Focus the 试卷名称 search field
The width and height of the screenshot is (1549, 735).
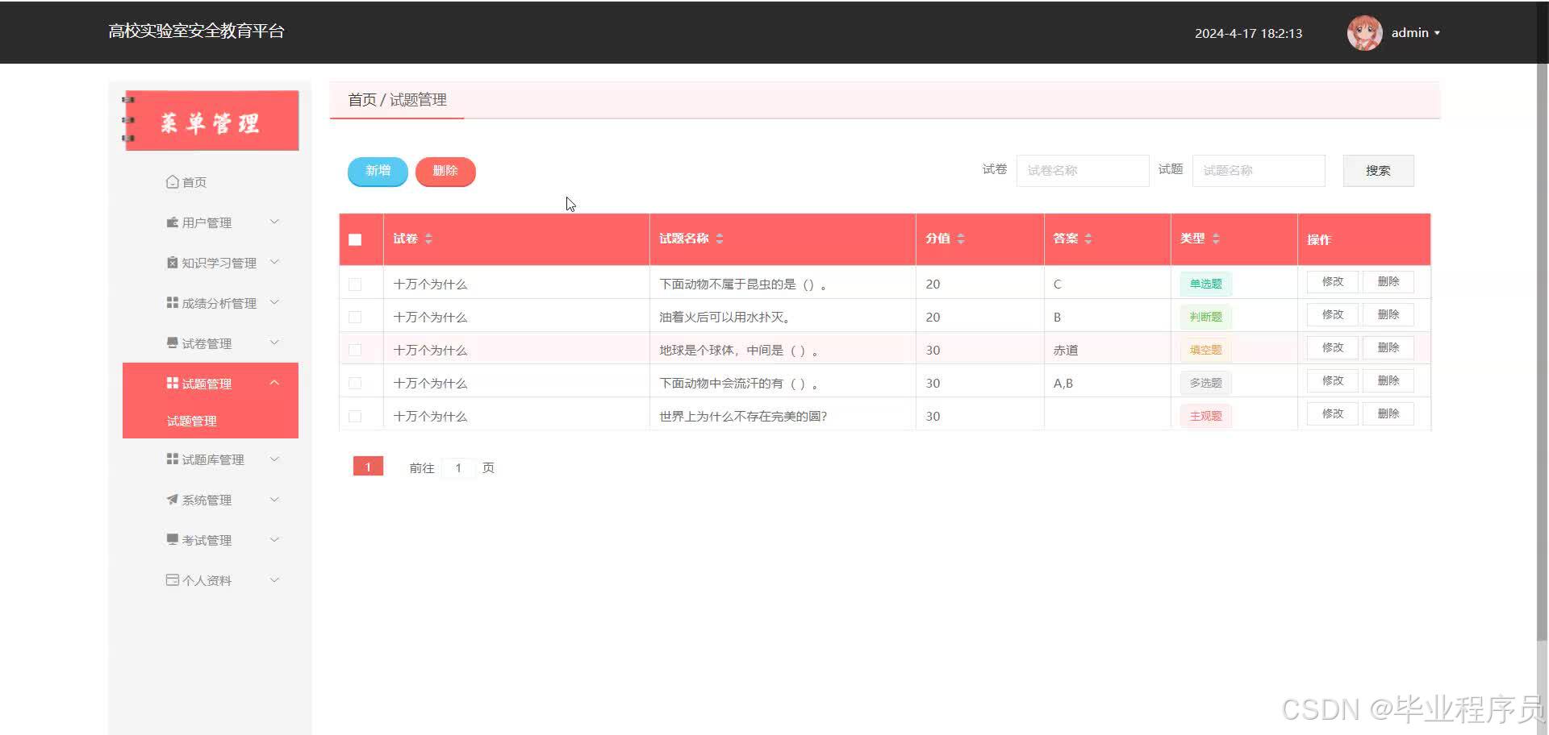1083,171
